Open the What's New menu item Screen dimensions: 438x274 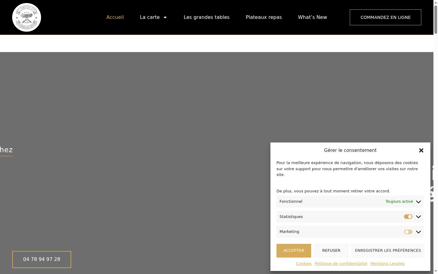312,17
